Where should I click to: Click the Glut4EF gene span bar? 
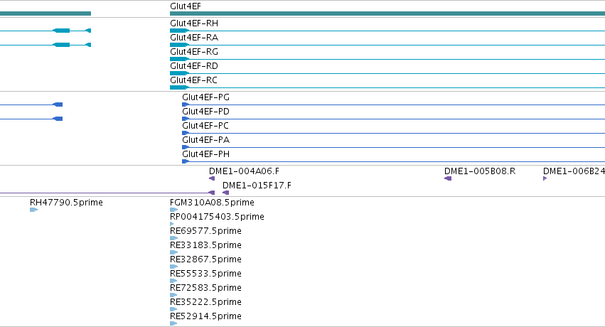(387, 14)
